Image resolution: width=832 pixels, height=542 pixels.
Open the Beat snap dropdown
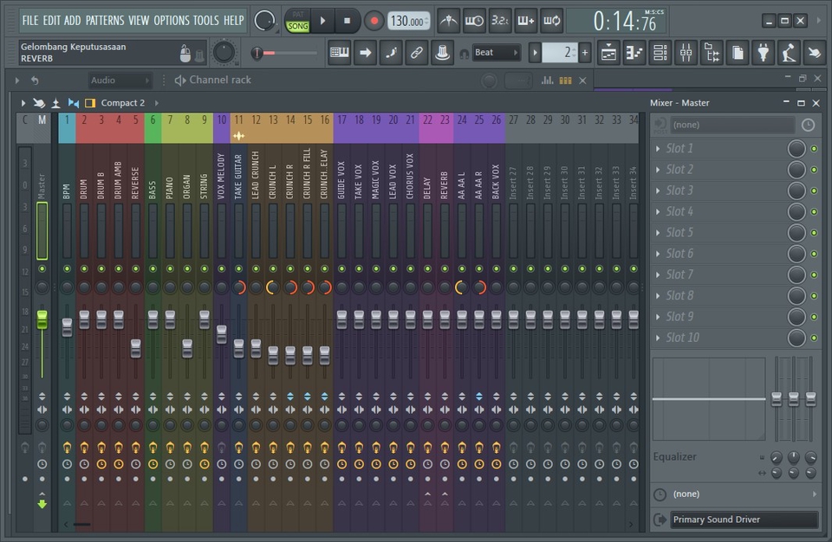click(x=494, y=52)
